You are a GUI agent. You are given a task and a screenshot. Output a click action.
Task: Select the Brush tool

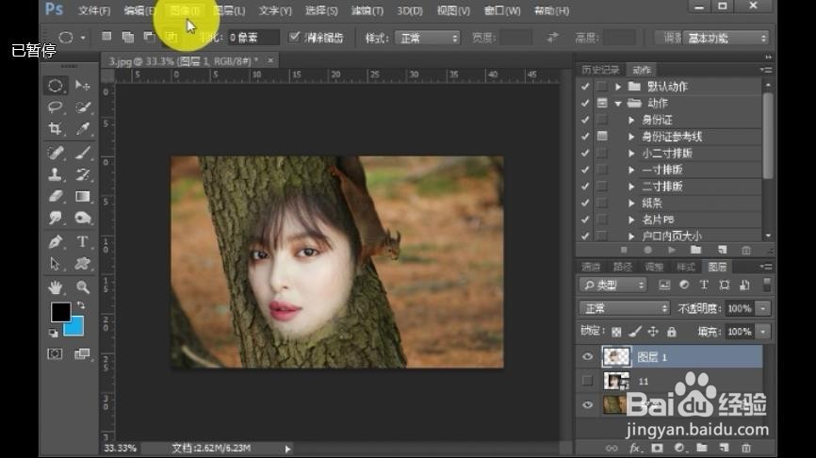point(82,152)
